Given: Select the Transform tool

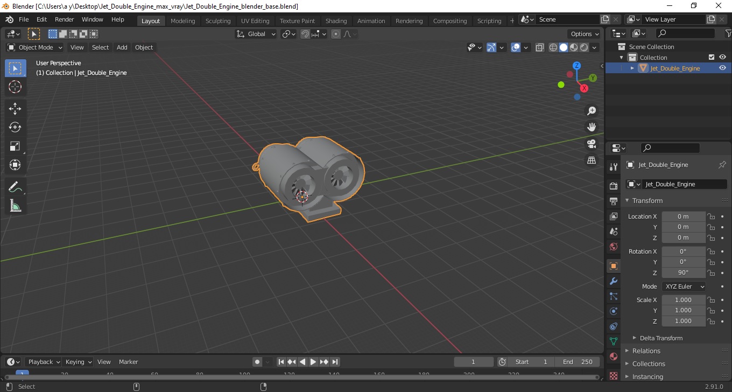Looking at the screenshot, I should click(15, 164).
